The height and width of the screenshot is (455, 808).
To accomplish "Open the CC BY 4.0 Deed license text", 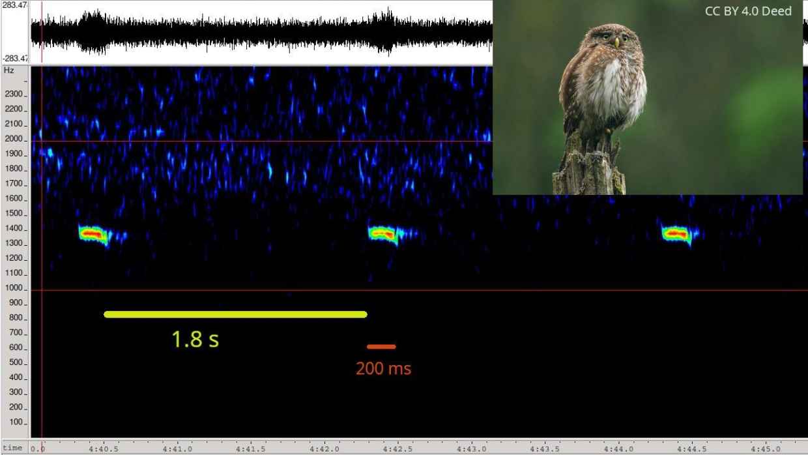I will 748,11.
